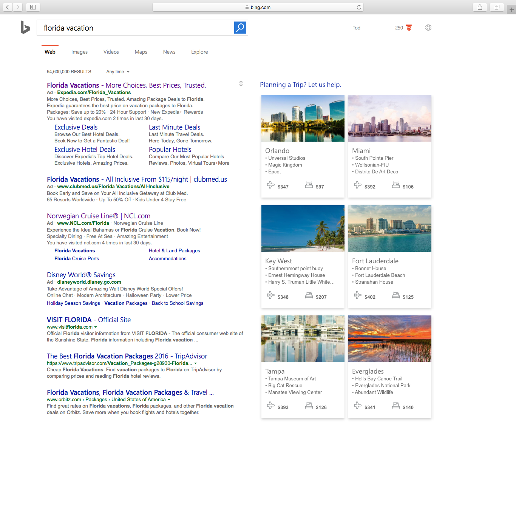
Task: Click the Miami flight plane icon
Action: click(x=358, y=185)
